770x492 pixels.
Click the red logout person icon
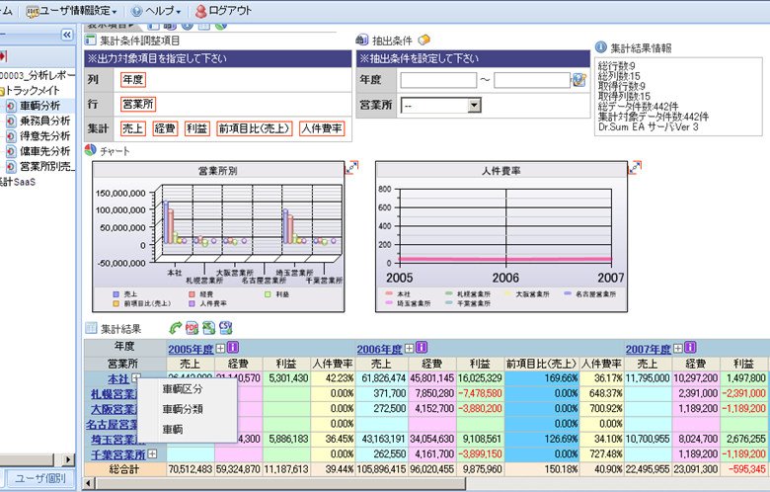tap(200, 11)
